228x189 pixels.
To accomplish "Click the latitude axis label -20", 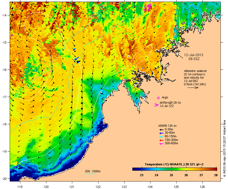I will pyautogui.click(x=4, y=178).
